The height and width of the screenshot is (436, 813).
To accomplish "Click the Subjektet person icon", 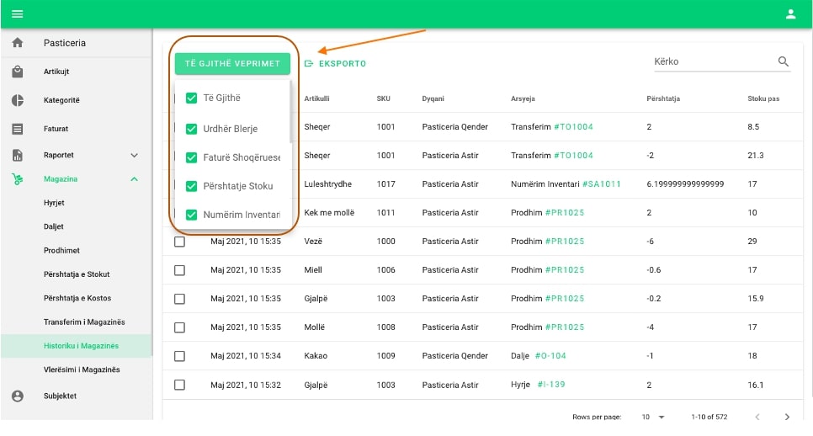I will pos(18,396).
